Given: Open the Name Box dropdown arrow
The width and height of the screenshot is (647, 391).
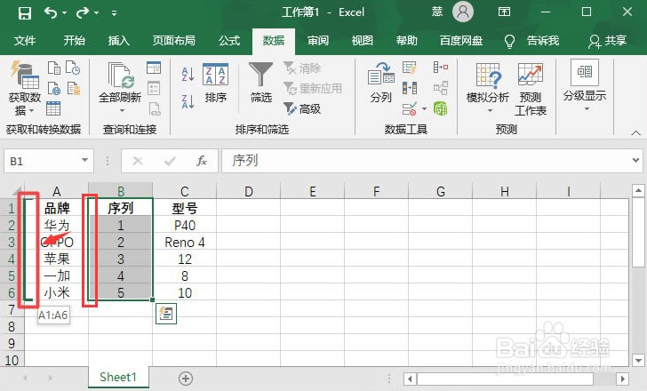Looking at the screenshot, I should [84, 161].
